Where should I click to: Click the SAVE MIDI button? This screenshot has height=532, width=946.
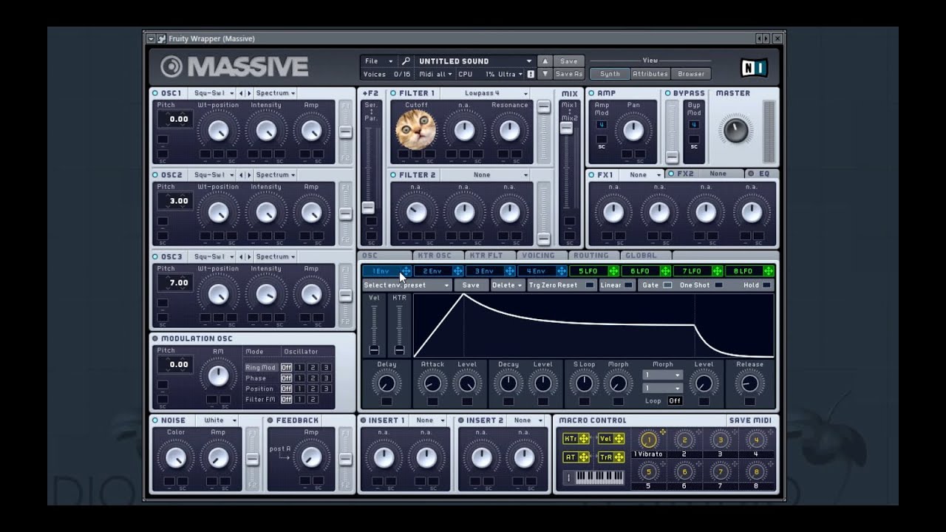click(750, 420)
